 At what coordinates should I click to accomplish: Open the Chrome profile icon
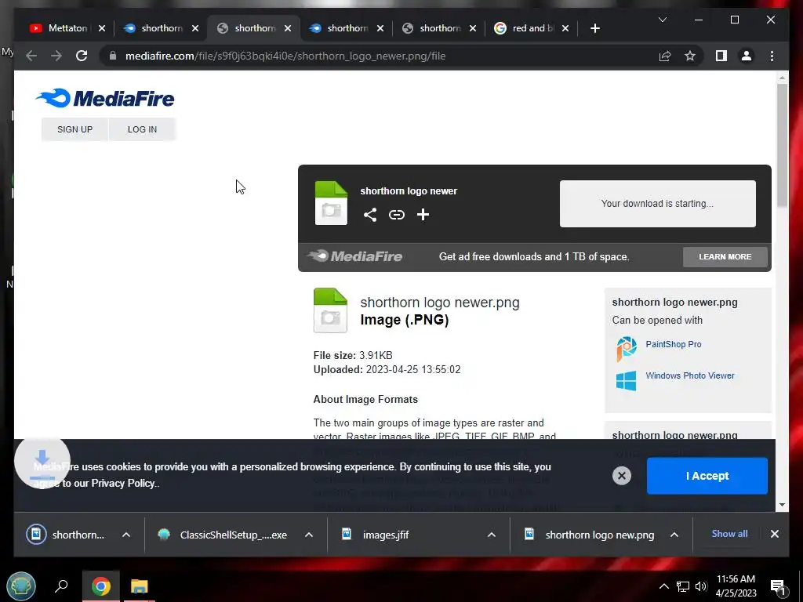747,56
